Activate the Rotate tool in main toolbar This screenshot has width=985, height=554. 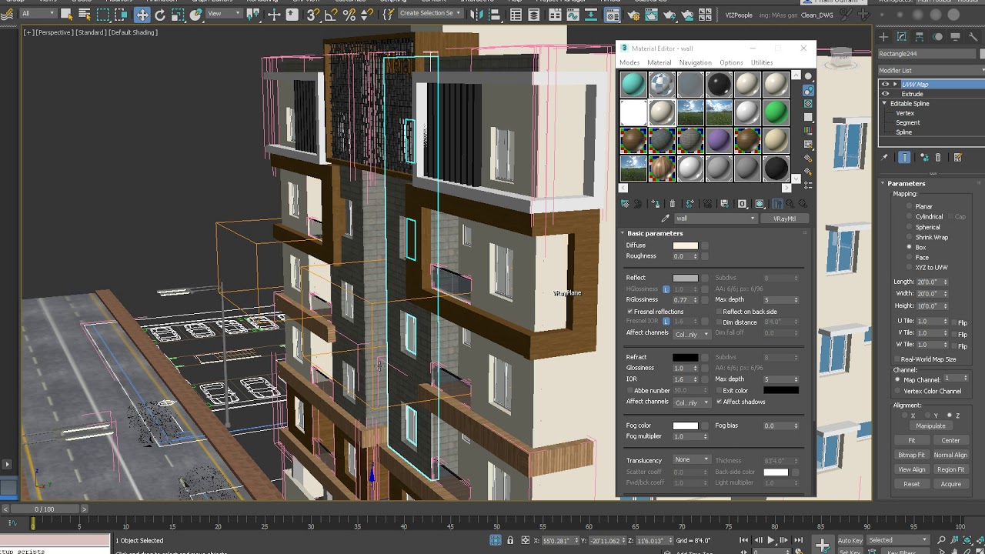tap(160, 15)
